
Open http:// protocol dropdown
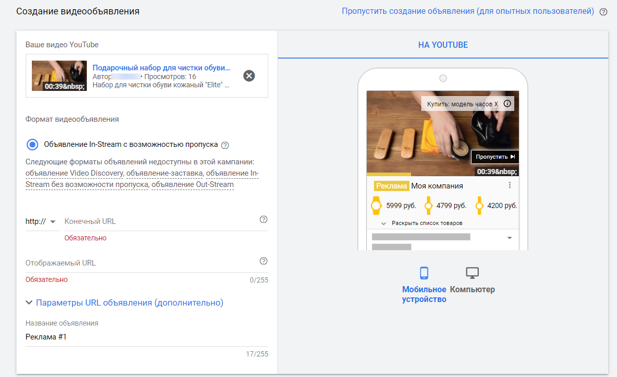(x=41, y=221)
